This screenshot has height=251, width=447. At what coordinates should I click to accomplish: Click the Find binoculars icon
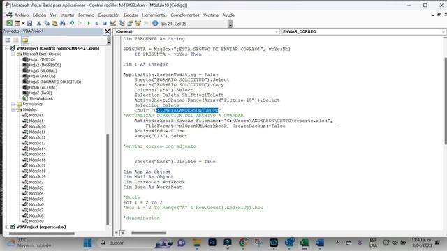click(62, 23)
